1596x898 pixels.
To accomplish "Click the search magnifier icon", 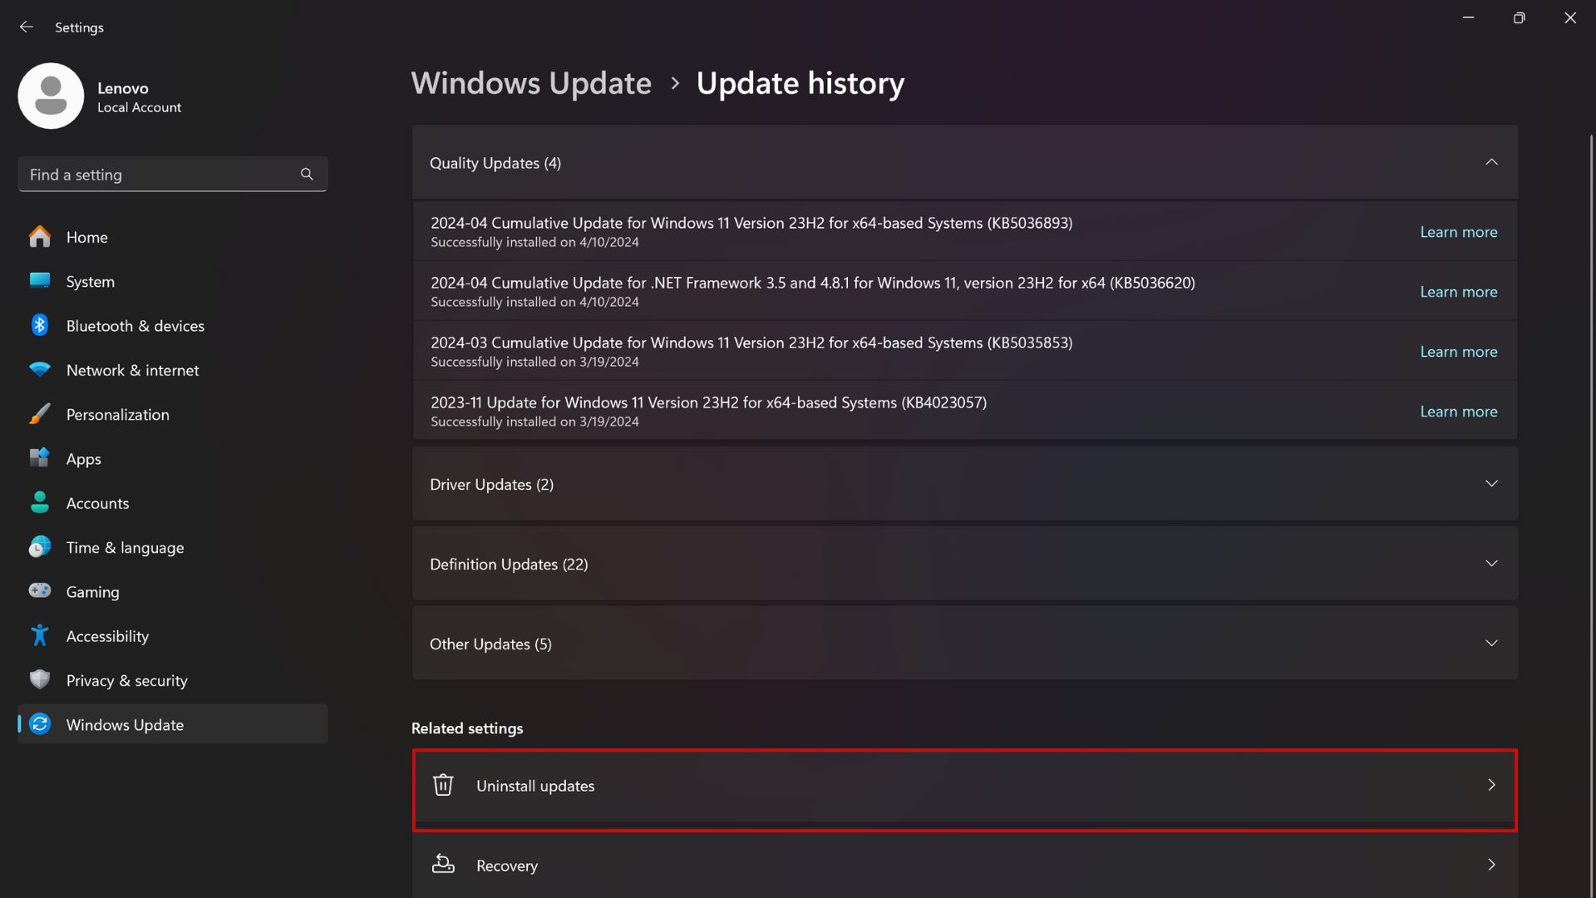I will (x=307, y=174).
